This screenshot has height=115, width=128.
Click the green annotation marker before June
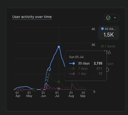point(35,90)
